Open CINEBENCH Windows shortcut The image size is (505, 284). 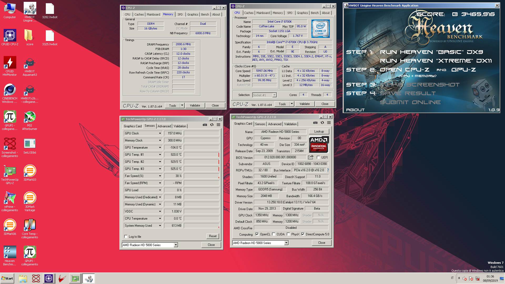click(10, 93)
